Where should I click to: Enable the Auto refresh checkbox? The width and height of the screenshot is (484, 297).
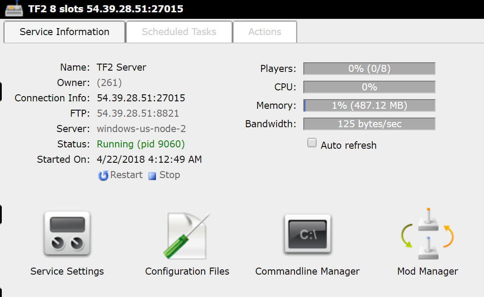click(312, 143)
